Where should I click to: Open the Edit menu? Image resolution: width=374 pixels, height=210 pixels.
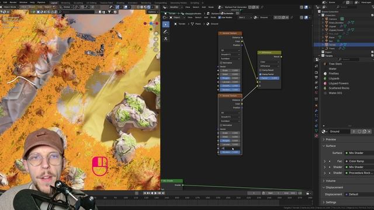pyautogui.click(x=5, y=2)
